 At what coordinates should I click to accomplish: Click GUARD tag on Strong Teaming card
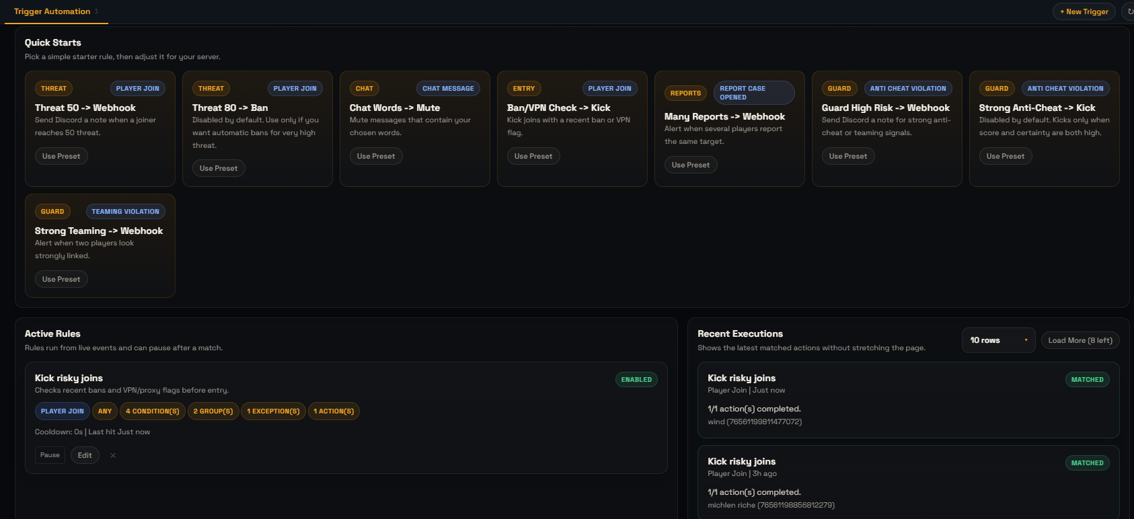tap(52, 211)
